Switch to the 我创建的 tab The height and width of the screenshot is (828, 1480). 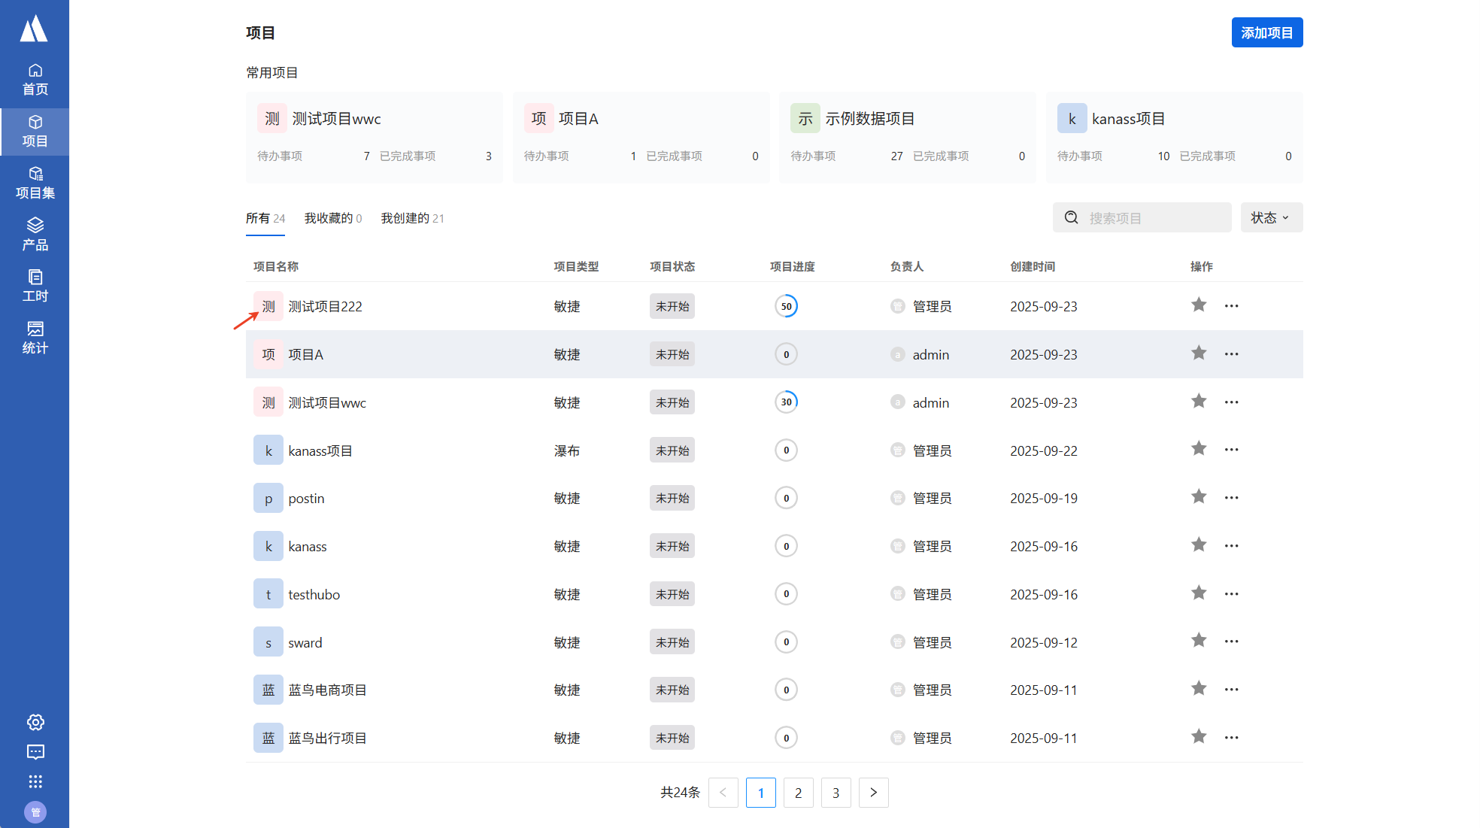412,218
